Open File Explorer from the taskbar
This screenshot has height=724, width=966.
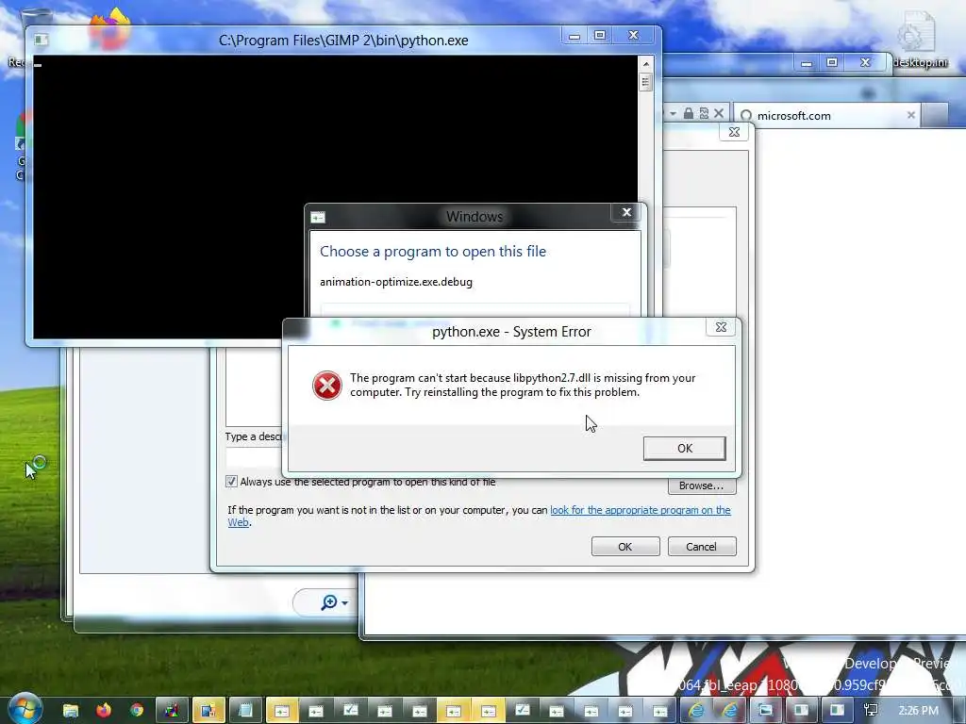pyautogui.click(x=70, y=711)
